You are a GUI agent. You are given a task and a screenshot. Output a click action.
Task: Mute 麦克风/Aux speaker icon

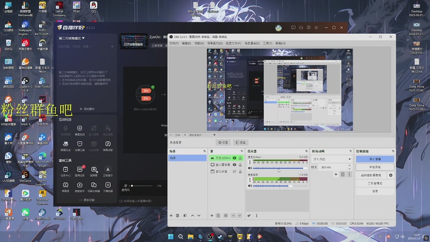pyautogui.click(x=250, y=168)
